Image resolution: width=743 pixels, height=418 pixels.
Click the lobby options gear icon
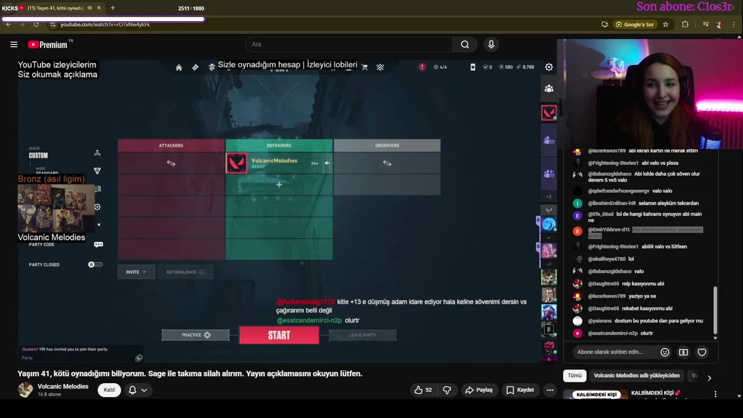point(98,207)
